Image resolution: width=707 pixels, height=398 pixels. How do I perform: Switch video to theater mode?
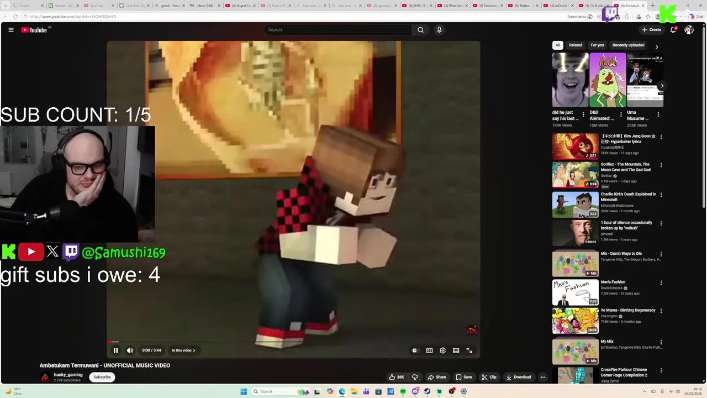[x=456, y=350]
